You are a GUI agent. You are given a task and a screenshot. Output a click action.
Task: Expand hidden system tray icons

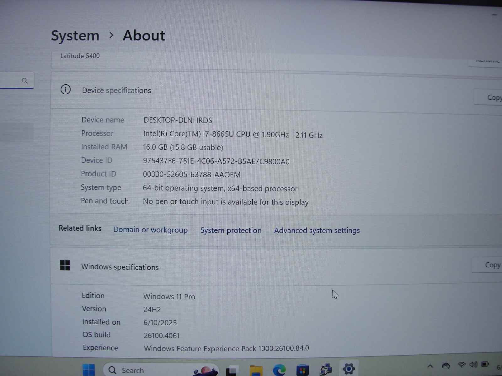(430, 366)
